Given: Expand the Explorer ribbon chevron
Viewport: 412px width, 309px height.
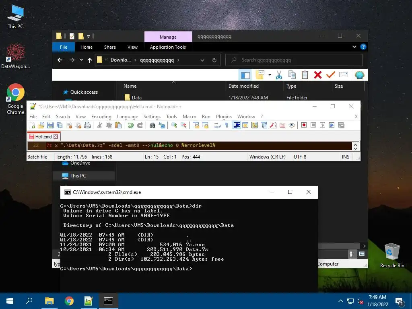Looking at the screenshot, I should (x=354, y=47).
